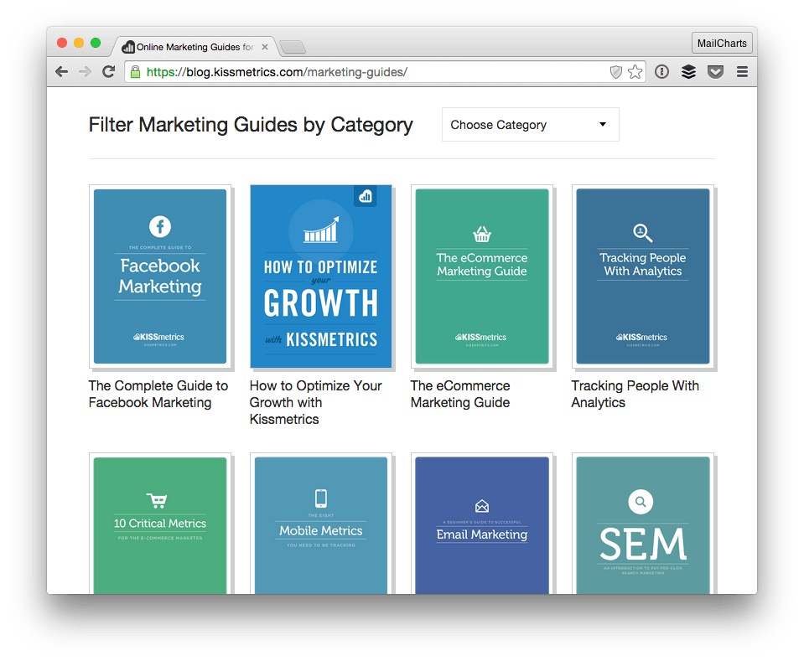The width and height of the screenshot is (804, 661).
Task: Close the Online Marketing Guides tab
Action: coord(265,47)
